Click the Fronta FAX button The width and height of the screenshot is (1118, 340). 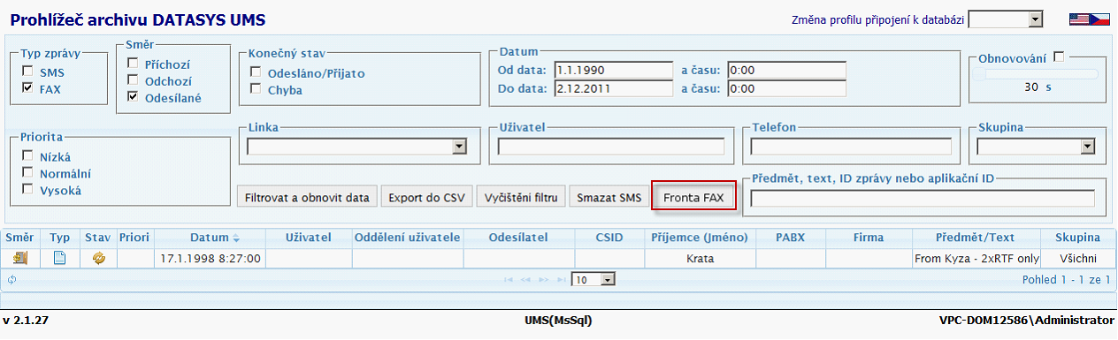click(x=693, y=197)
